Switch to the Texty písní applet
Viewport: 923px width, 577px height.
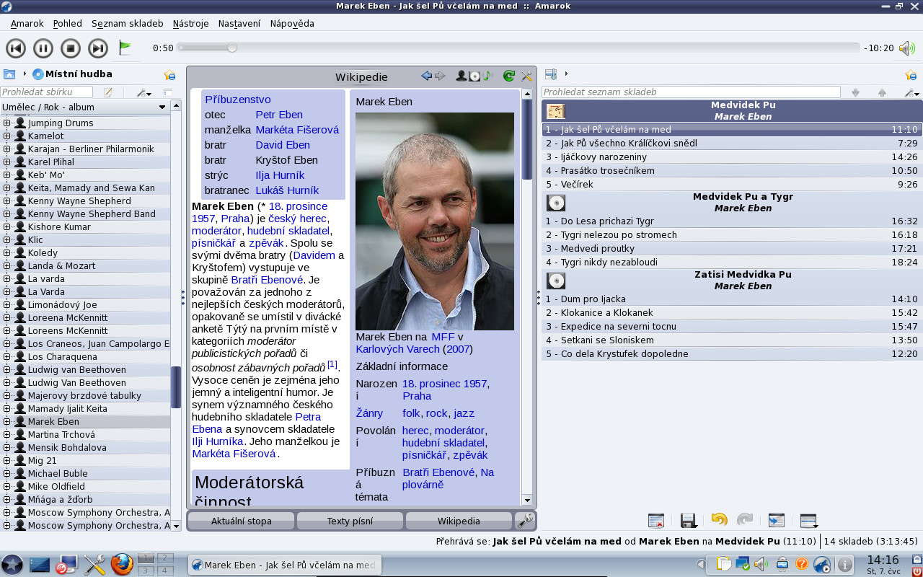(350, 521)
